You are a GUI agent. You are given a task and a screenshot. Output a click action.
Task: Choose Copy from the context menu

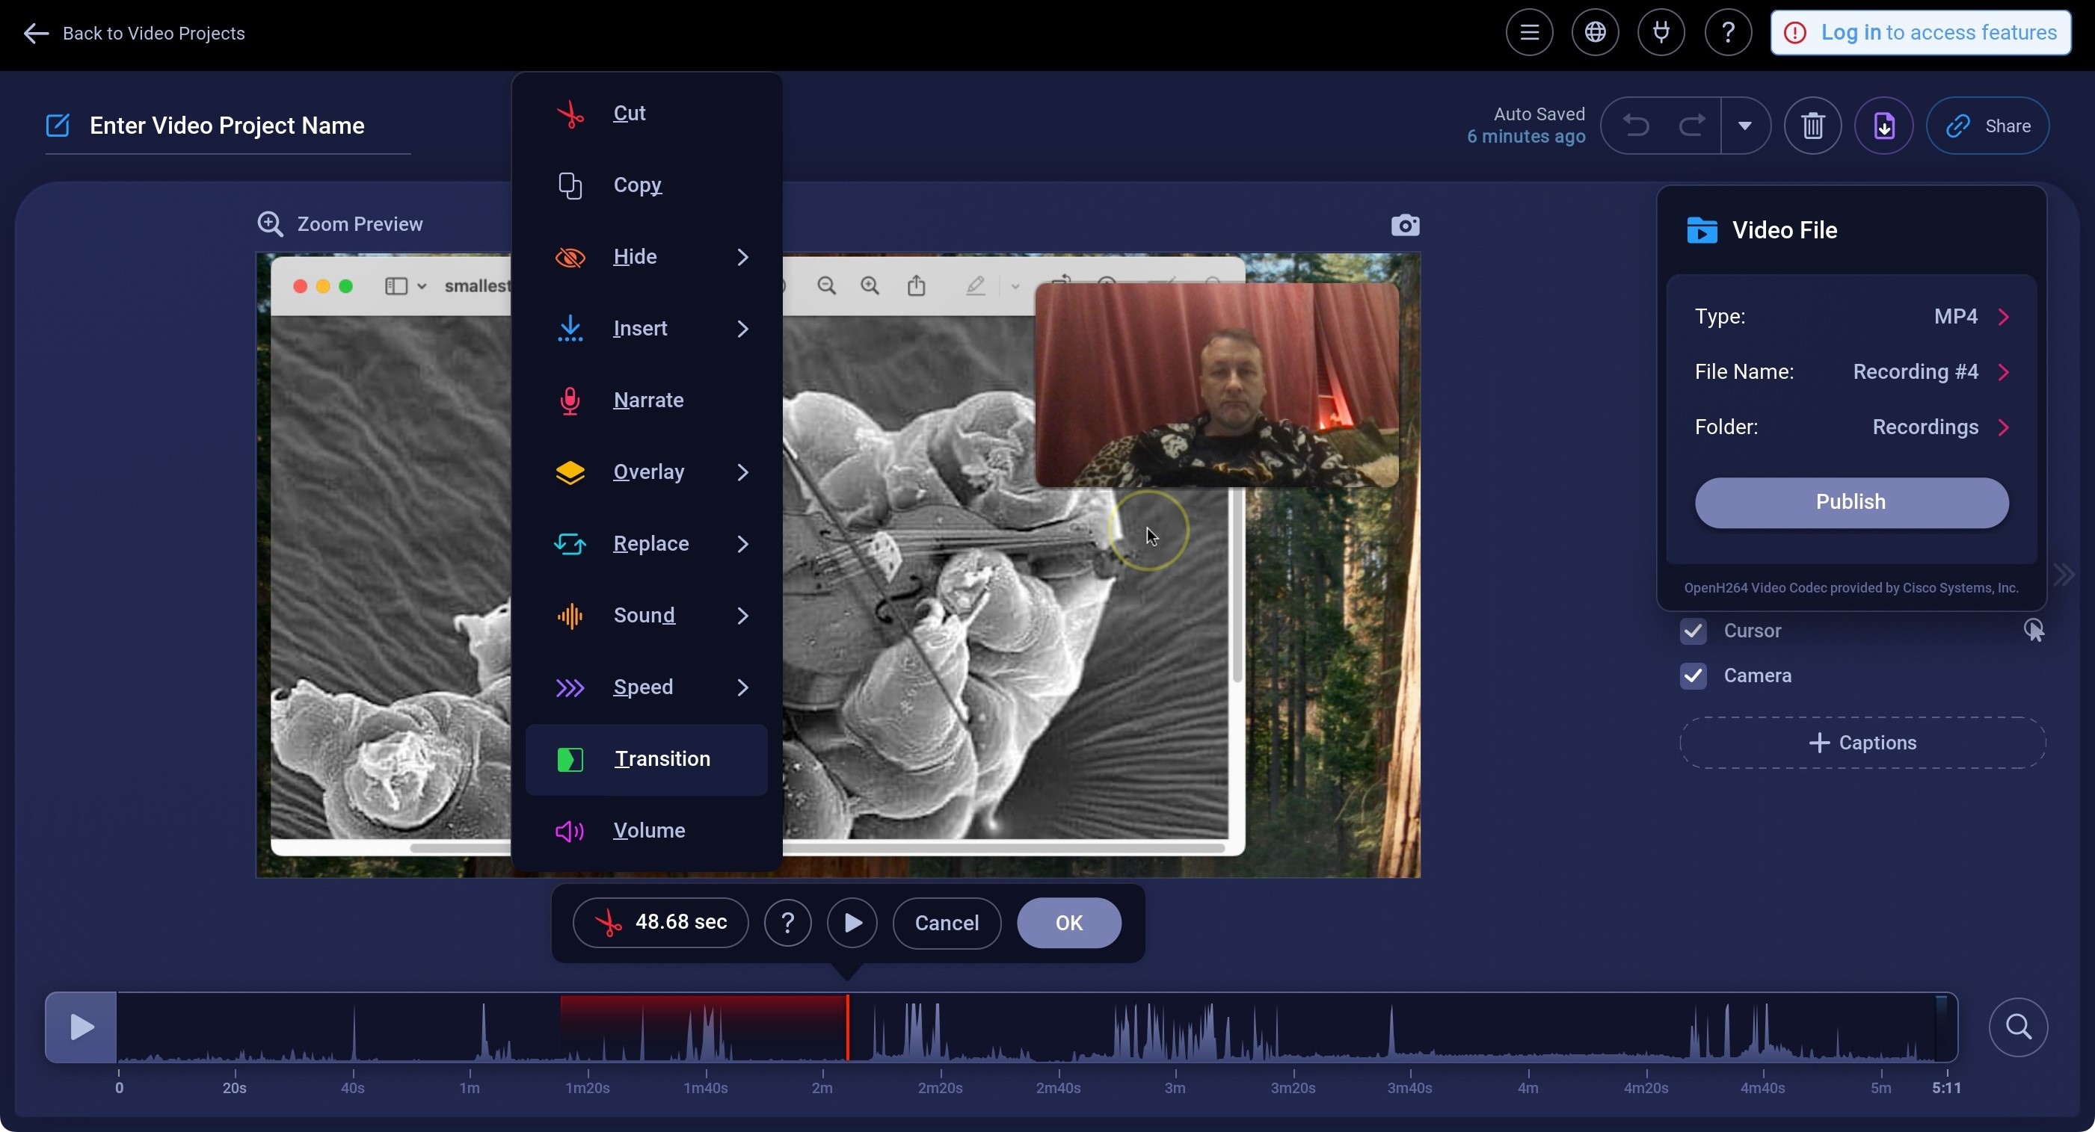click(x=639, y=185)
